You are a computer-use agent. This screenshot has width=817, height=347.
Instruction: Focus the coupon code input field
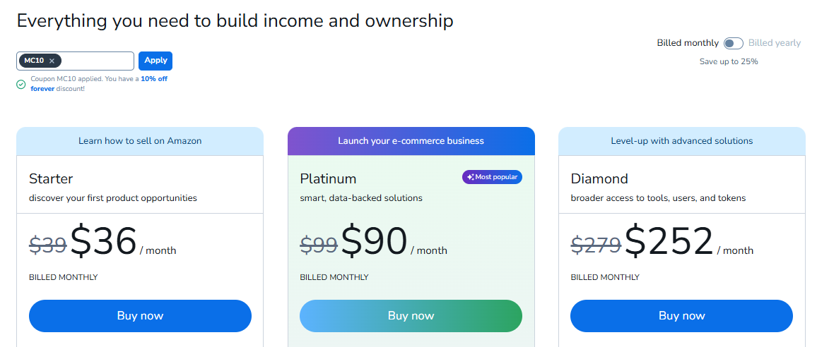click(x=97, y=61)
